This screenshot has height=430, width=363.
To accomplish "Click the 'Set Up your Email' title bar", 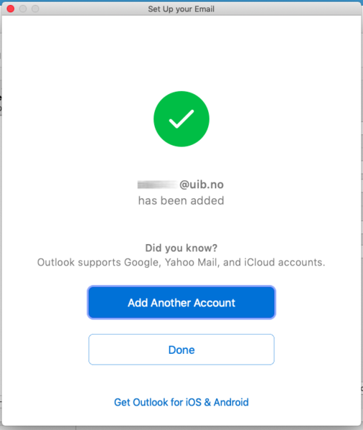I will (181, 9).
